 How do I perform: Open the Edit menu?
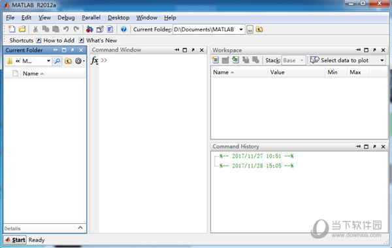[x=26, y=18]
